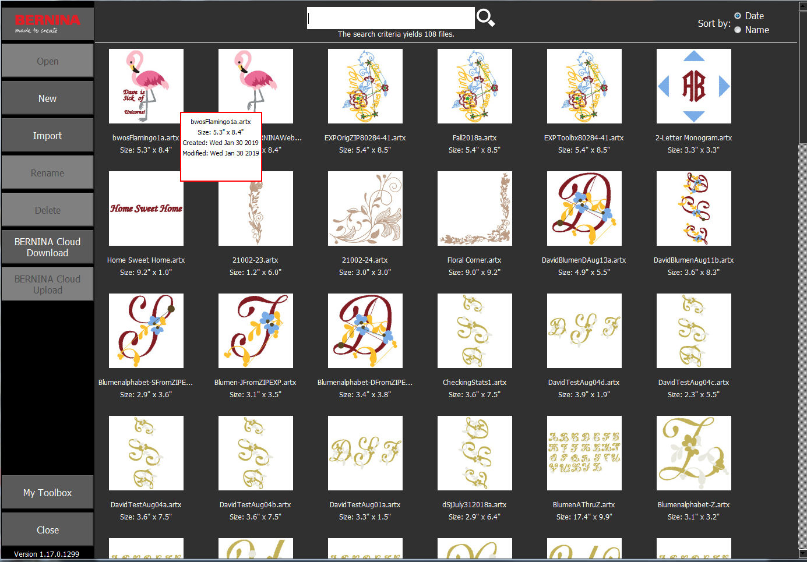Click the scrollbar down arrow
807x562 pixels.
[x=802, y=554]
